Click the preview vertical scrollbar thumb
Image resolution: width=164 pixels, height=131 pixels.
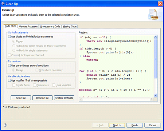coord(156,58)
